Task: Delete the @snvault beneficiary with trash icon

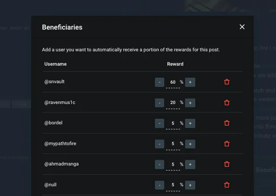Action: [227, 82]
